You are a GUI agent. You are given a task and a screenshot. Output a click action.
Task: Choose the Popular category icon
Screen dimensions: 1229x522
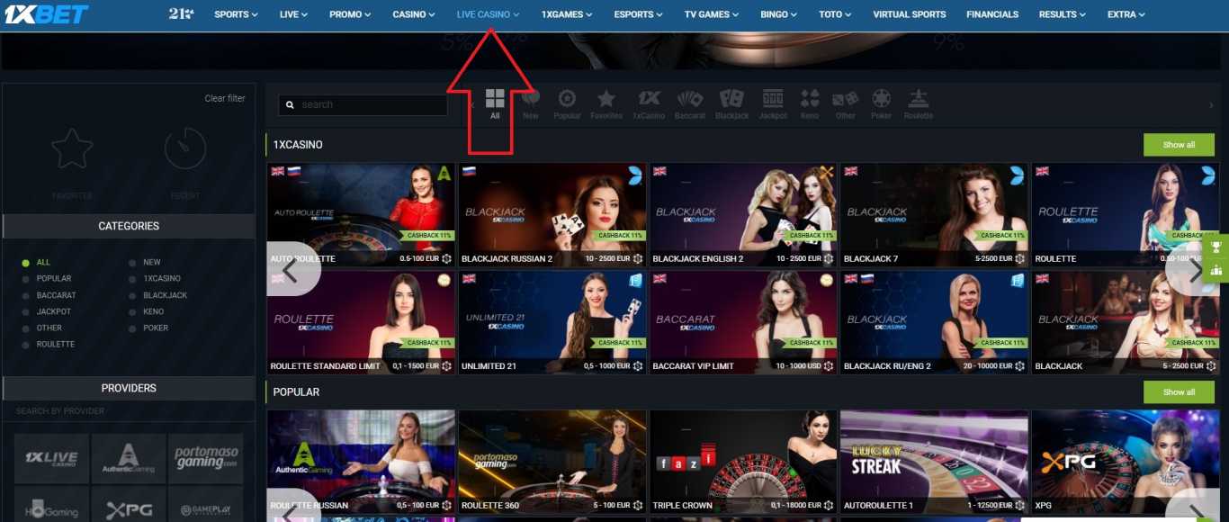(x=567, y=99)
